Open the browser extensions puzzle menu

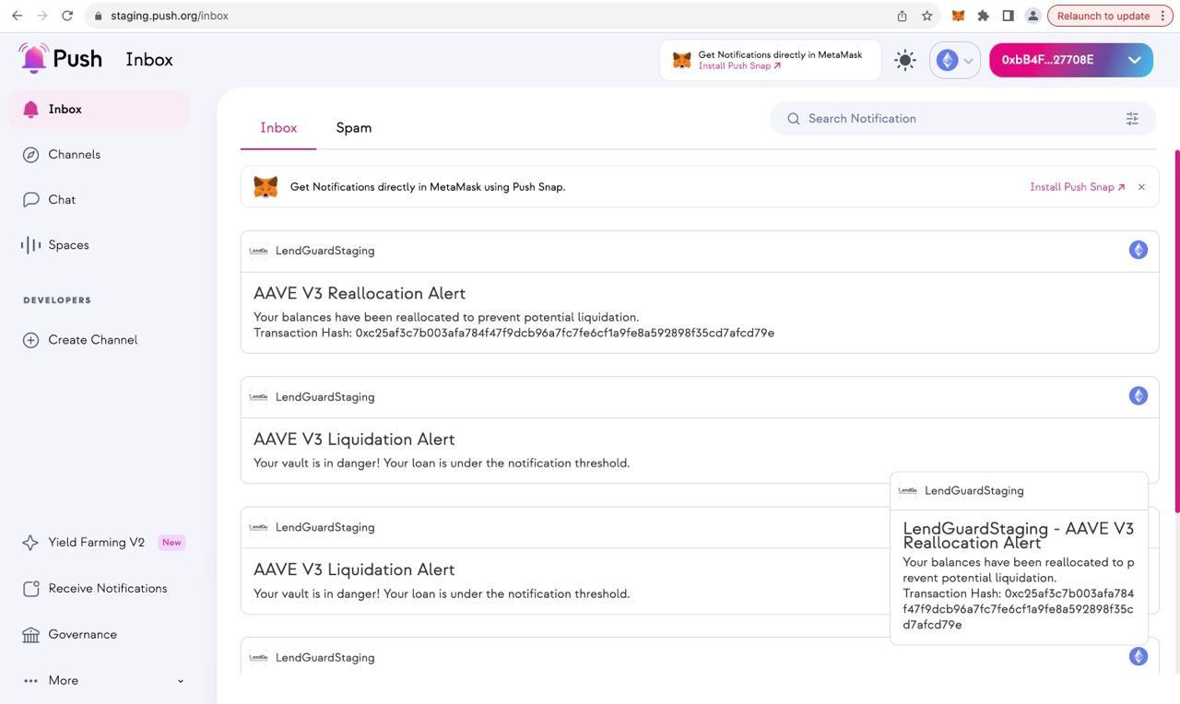coord(983,16)
